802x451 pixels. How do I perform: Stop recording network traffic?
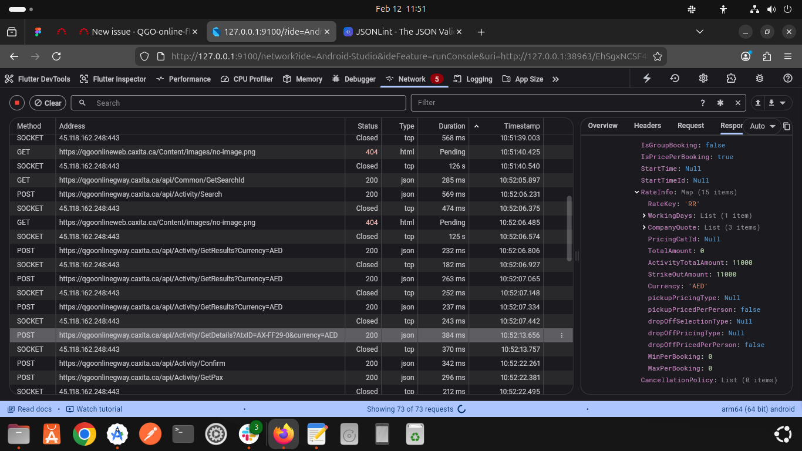[x=17, y=103]
